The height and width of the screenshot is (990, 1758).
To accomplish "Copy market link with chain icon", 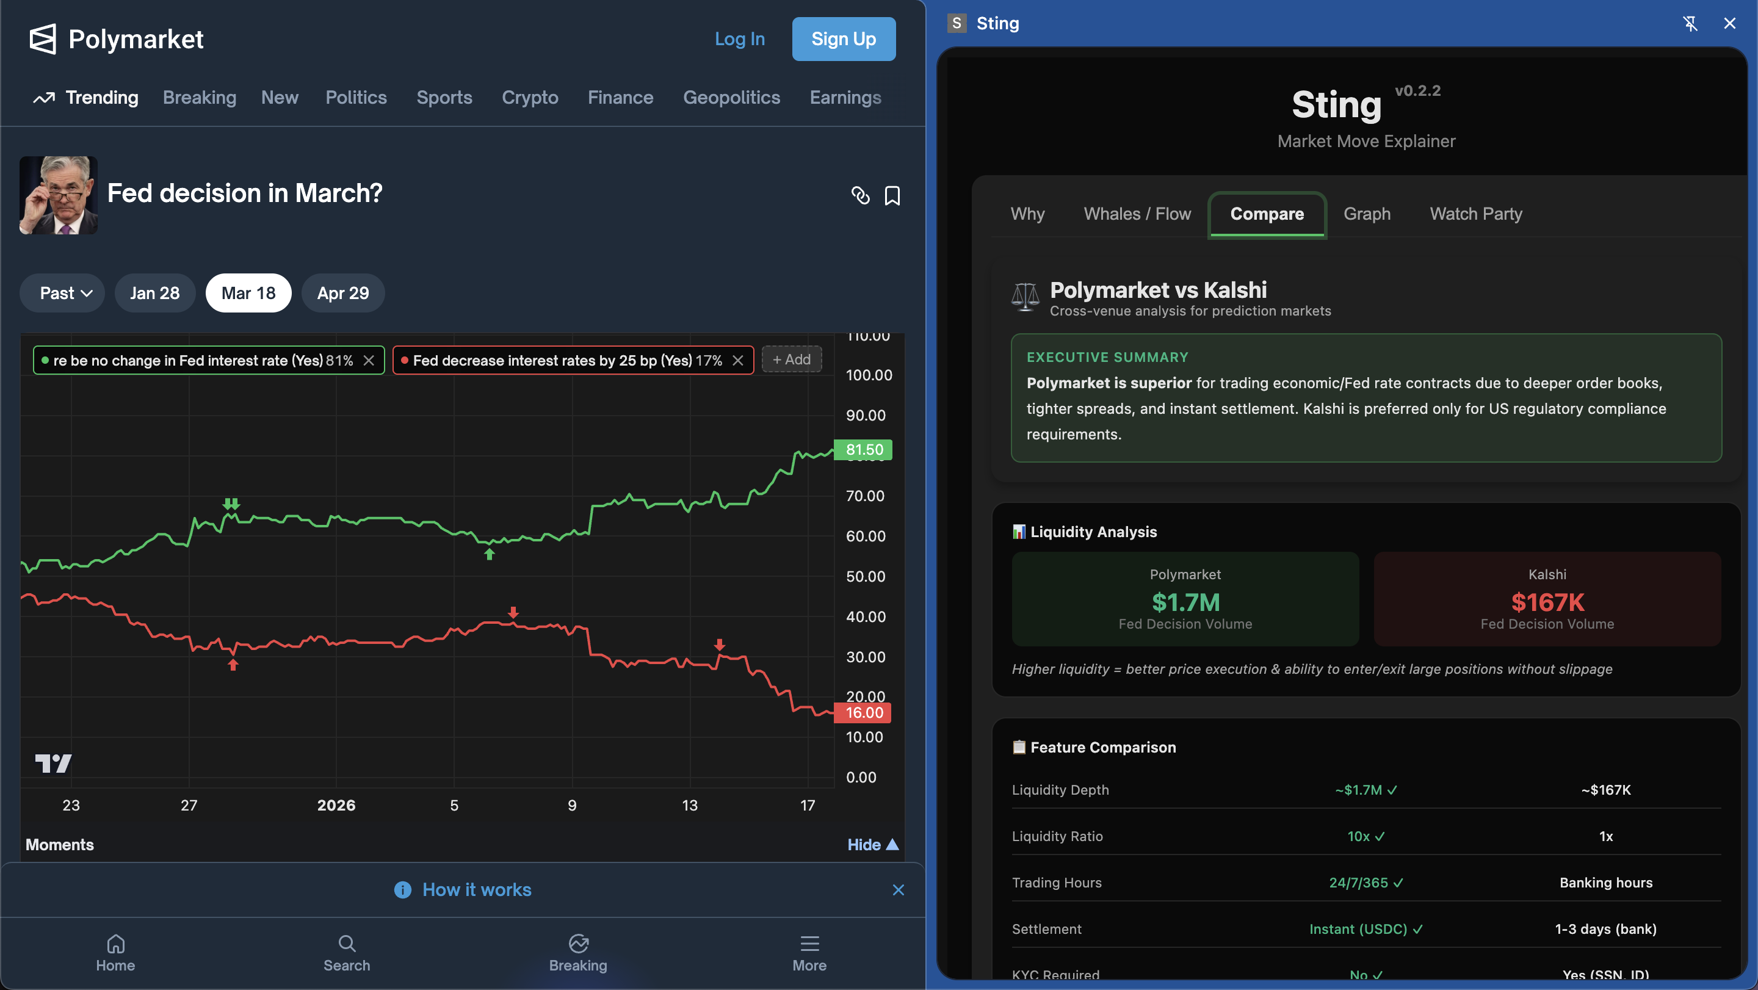I will coord(860,195).
